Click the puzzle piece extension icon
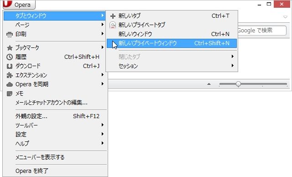 10,75
